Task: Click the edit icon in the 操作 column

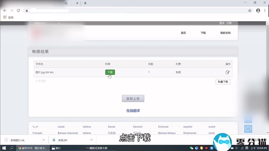Action: [x=228, y=72]
